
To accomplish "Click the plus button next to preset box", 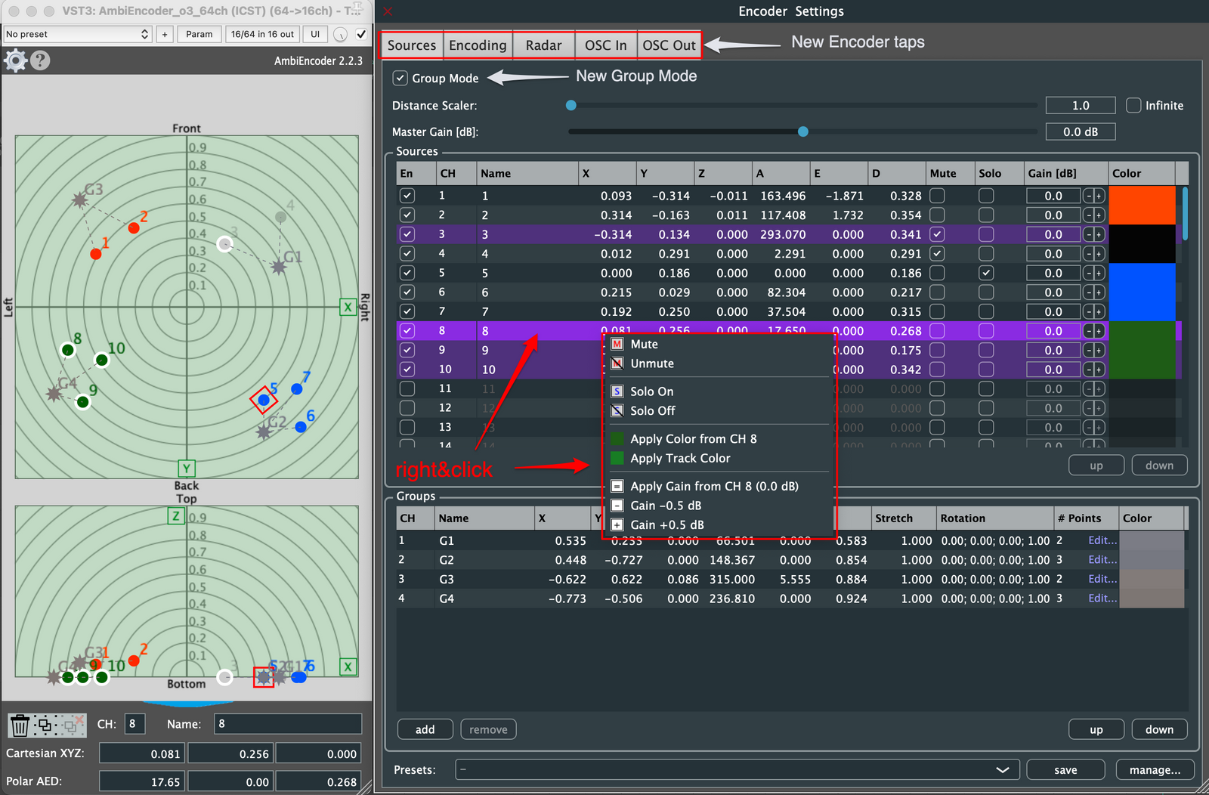I will 165,34.
